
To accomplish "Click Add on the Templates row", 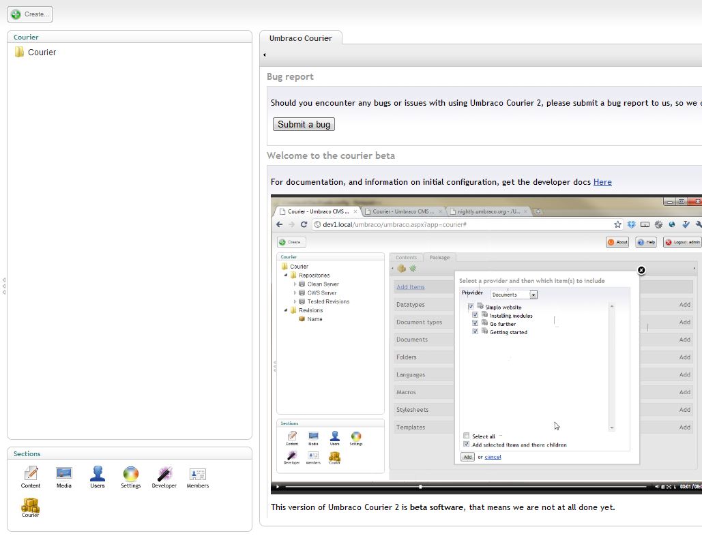I will point(684,428).
